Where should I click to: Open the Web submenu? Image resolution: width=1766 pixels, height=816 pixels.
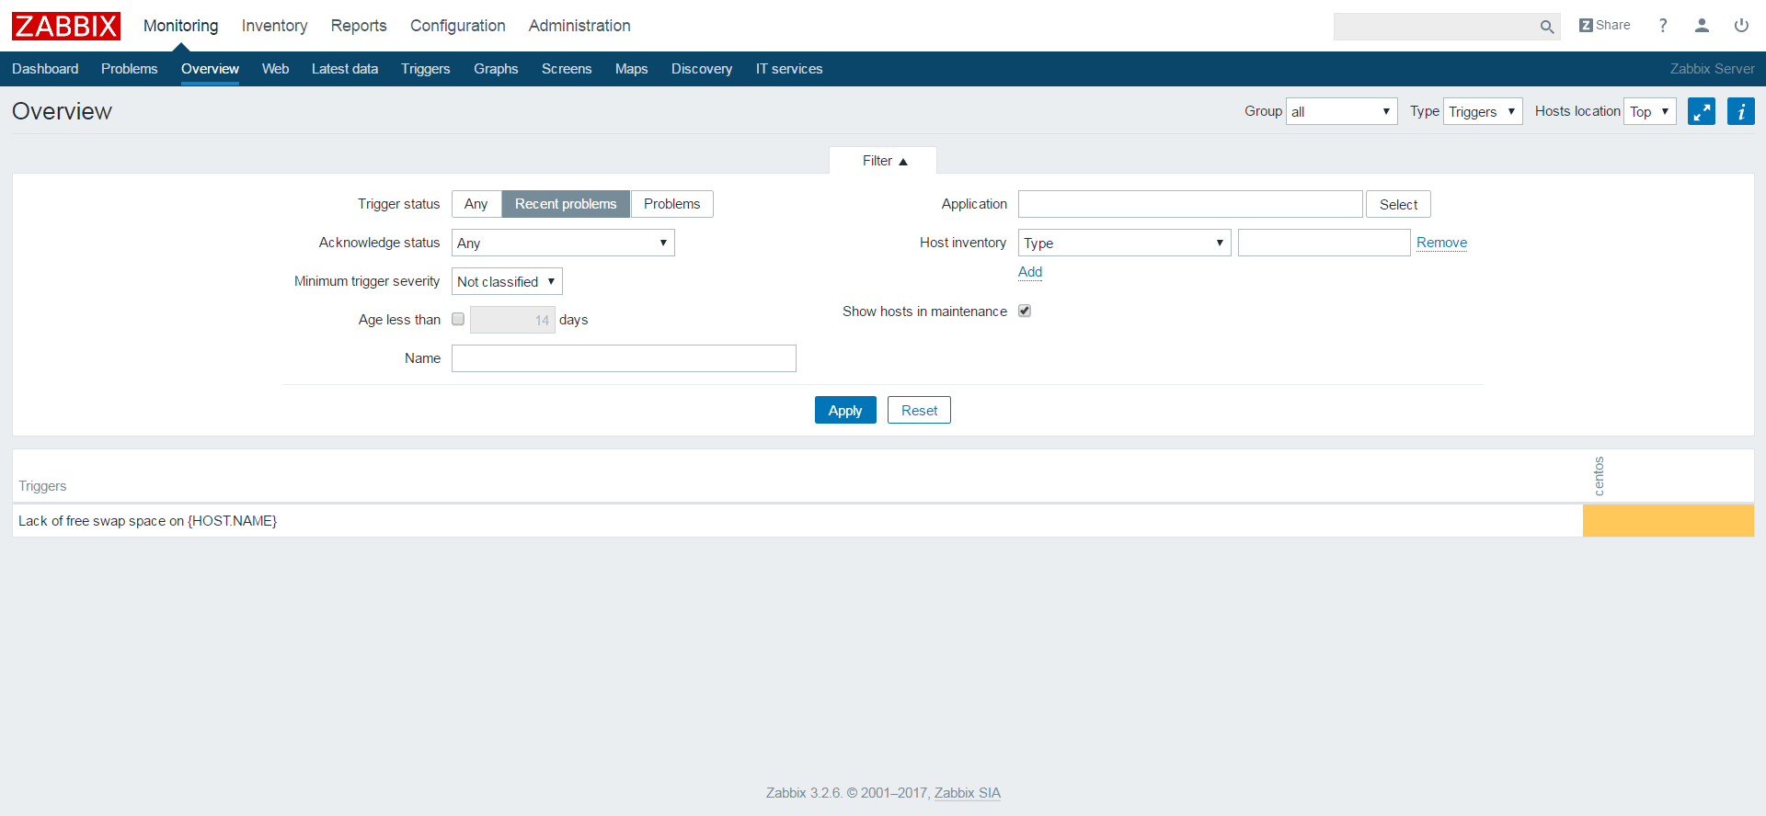pyautogui.click(x=275, y=69)
